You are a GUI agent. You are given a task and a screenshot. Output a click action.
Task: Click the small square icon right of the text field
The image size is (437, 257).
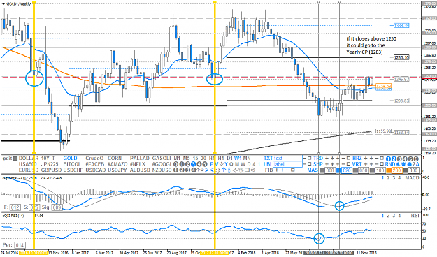click(309, 158)
